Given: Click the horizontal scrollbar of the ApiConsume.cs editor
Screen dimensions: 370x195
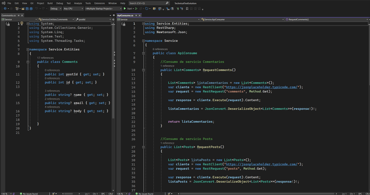Looking at the screenshot, I should click(257, 193).
